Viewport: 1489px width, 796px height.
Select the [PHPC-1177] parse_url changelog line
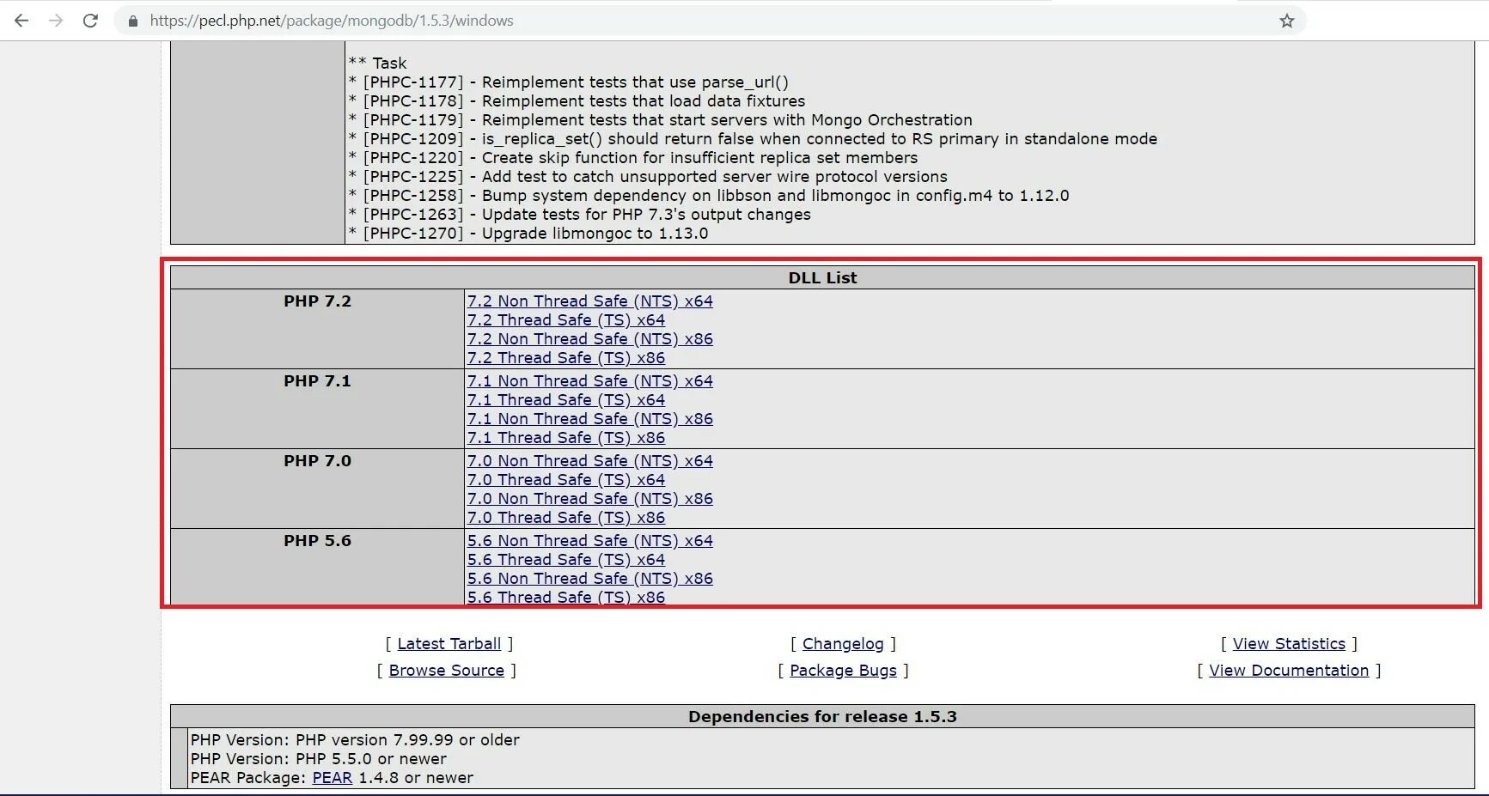coord(569,82)
